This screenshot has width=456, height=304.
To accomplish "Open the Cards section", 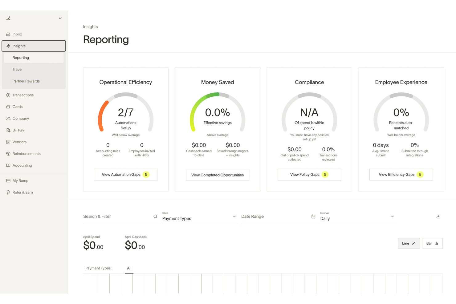I will click(18, 107).
